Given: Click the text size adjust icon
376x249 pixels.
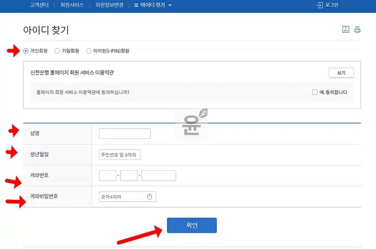Looking at the screenshot, I should click(x=346, y=29).
